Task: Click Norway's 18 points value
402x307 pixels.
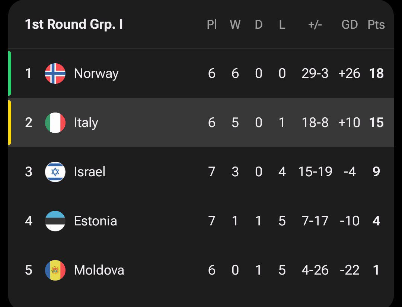Action: [x=376, y=73]
